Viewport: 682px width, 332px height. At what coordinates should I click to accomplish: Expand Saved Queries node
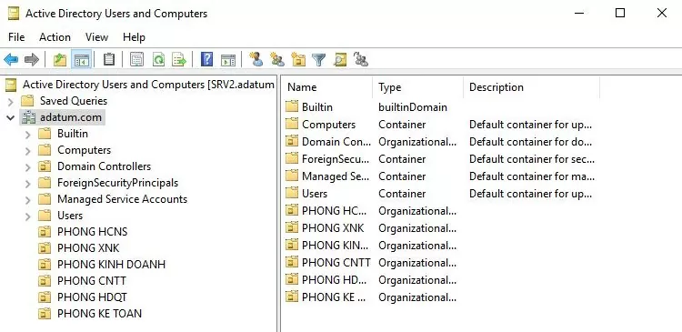point(11,102)
